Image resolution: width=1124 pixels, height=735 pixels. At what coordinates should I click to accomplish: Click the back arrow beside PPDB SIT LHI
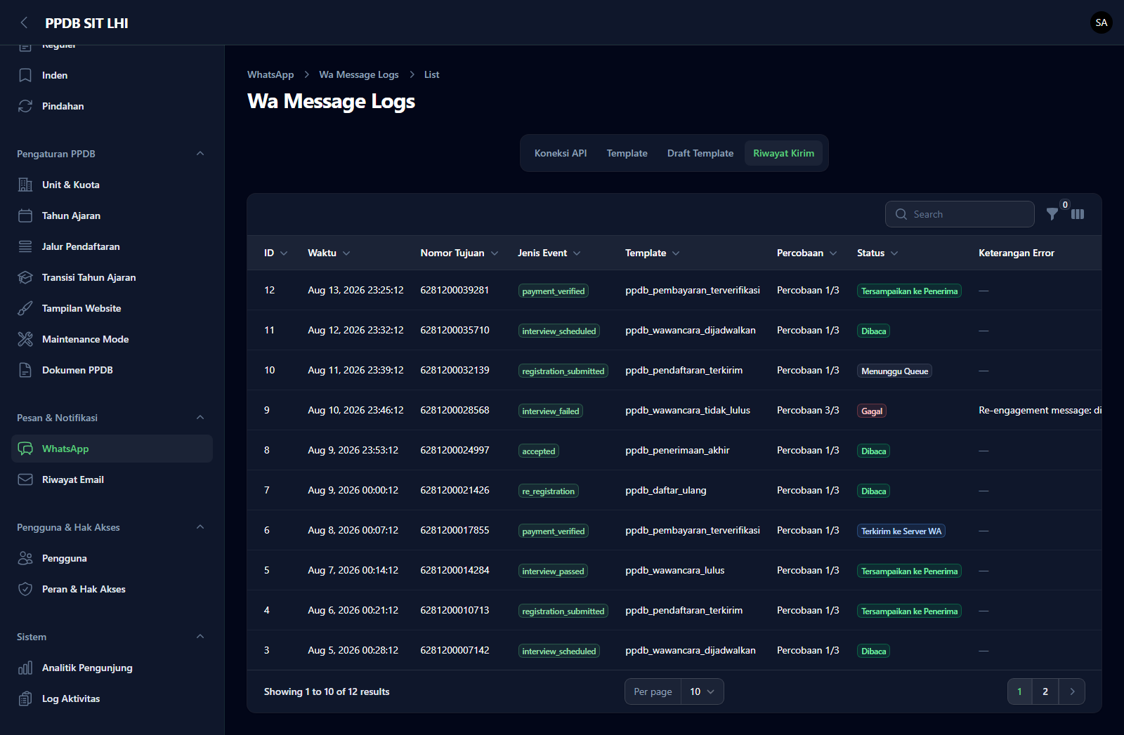click(25, 22)
